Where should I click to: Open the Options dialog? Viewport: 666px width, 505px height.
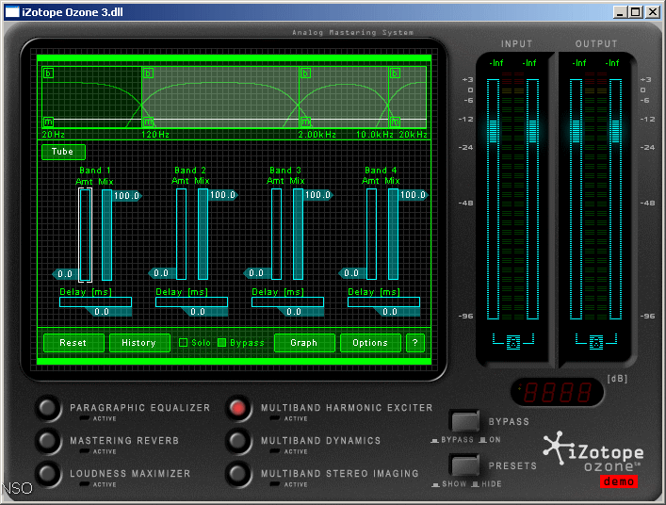[x=370, y=343]
